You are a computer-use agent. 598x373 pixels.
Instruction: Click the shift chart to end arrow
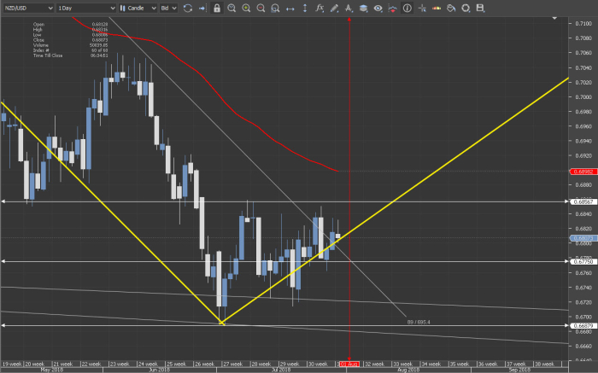(202, 8)
